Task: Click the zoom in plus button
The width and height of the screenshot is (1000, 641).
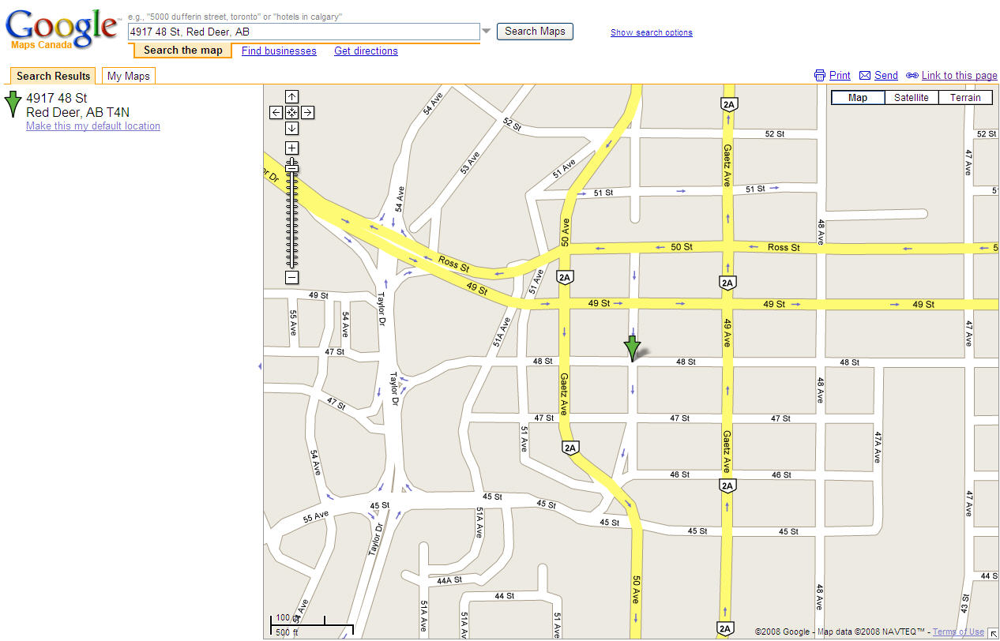Action: tap(291, 148)
